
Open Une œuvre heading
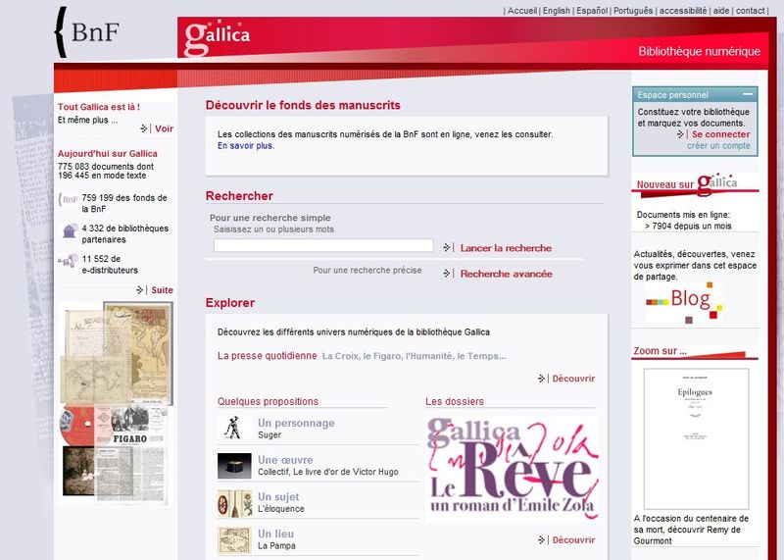[x=285, y=459]
